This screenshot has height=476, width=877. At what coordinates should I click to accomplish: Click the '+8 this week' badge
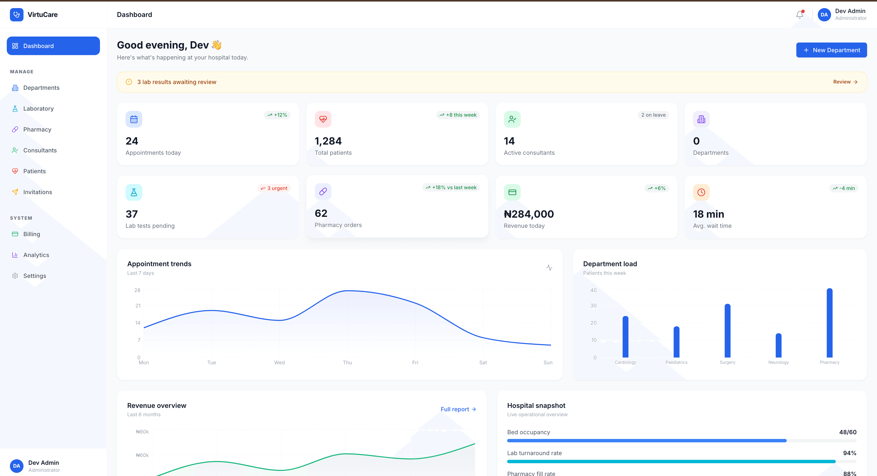(x=458, y=115)
